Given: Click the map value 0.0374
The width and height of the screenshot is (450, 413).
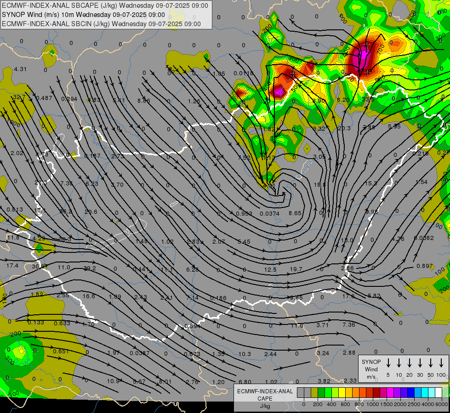Looking at the screenshot, I should point(269,214).
